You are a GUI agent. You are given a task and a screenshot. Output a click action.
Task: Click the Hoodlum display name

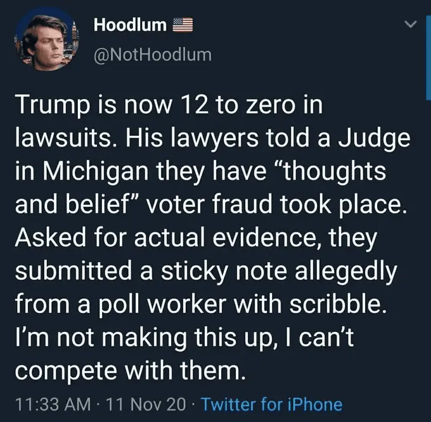pyautogui.click(x=130, y=25)
